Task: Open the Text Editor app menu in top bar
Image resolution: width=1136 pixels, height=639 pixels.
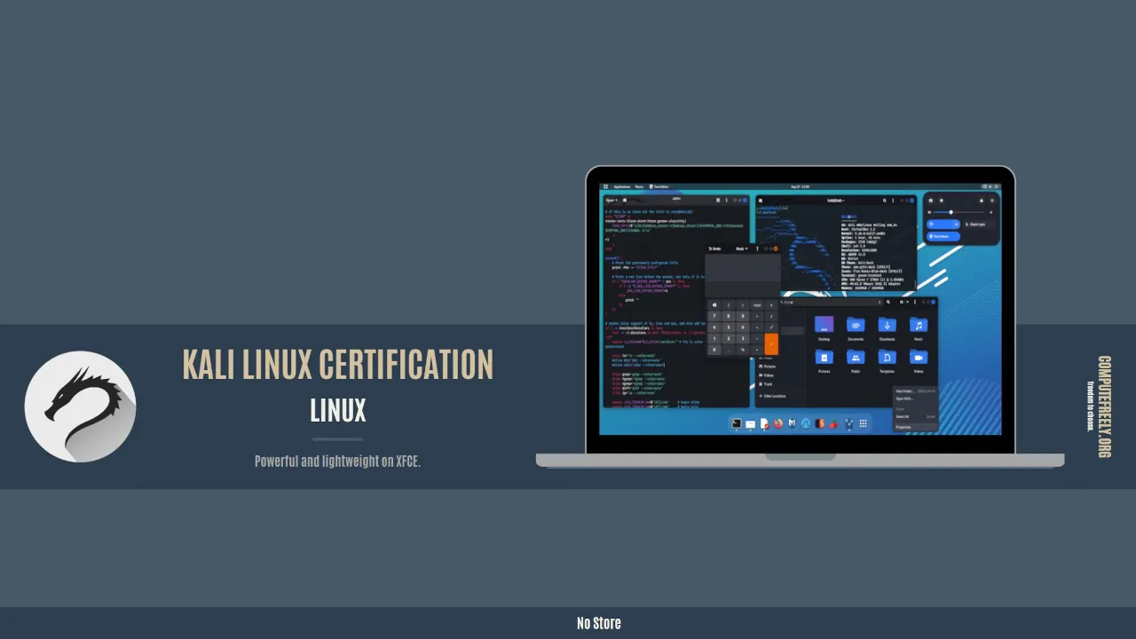Action: (x=659, y=186)
